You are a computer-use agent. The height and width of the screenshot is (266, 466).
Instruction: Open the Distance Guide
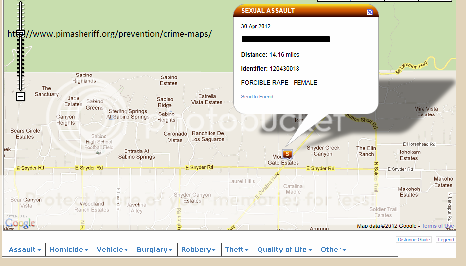(x=414, y=240)
